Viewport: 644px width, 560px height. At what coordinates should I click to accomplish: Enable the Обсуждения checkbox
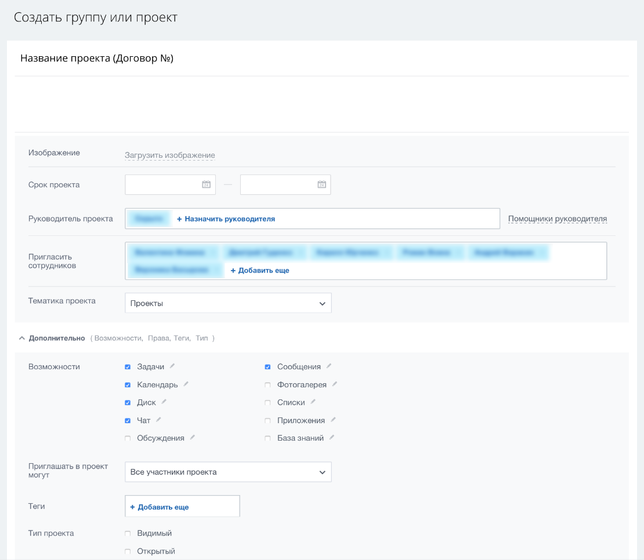pyautogui.click(x=128, y=438)
